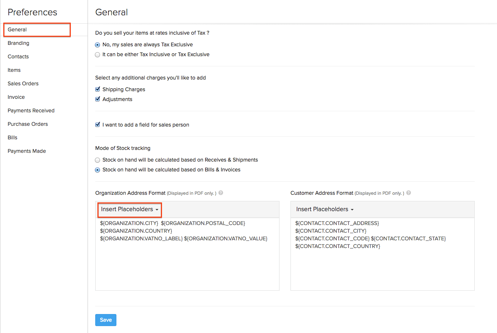The height and width of the screenshot is (333, 497).
Task: Navigate to Purchase Orders preferences
Action: pyautogui.click(x=28, y=124)
